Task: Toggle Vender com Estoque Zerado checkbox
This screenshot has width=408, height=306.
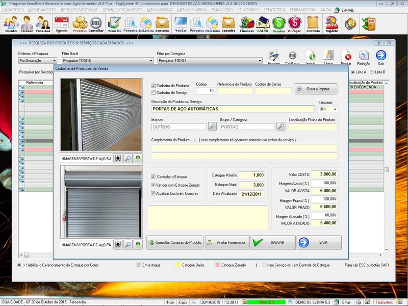Action: tap(154, 185)
